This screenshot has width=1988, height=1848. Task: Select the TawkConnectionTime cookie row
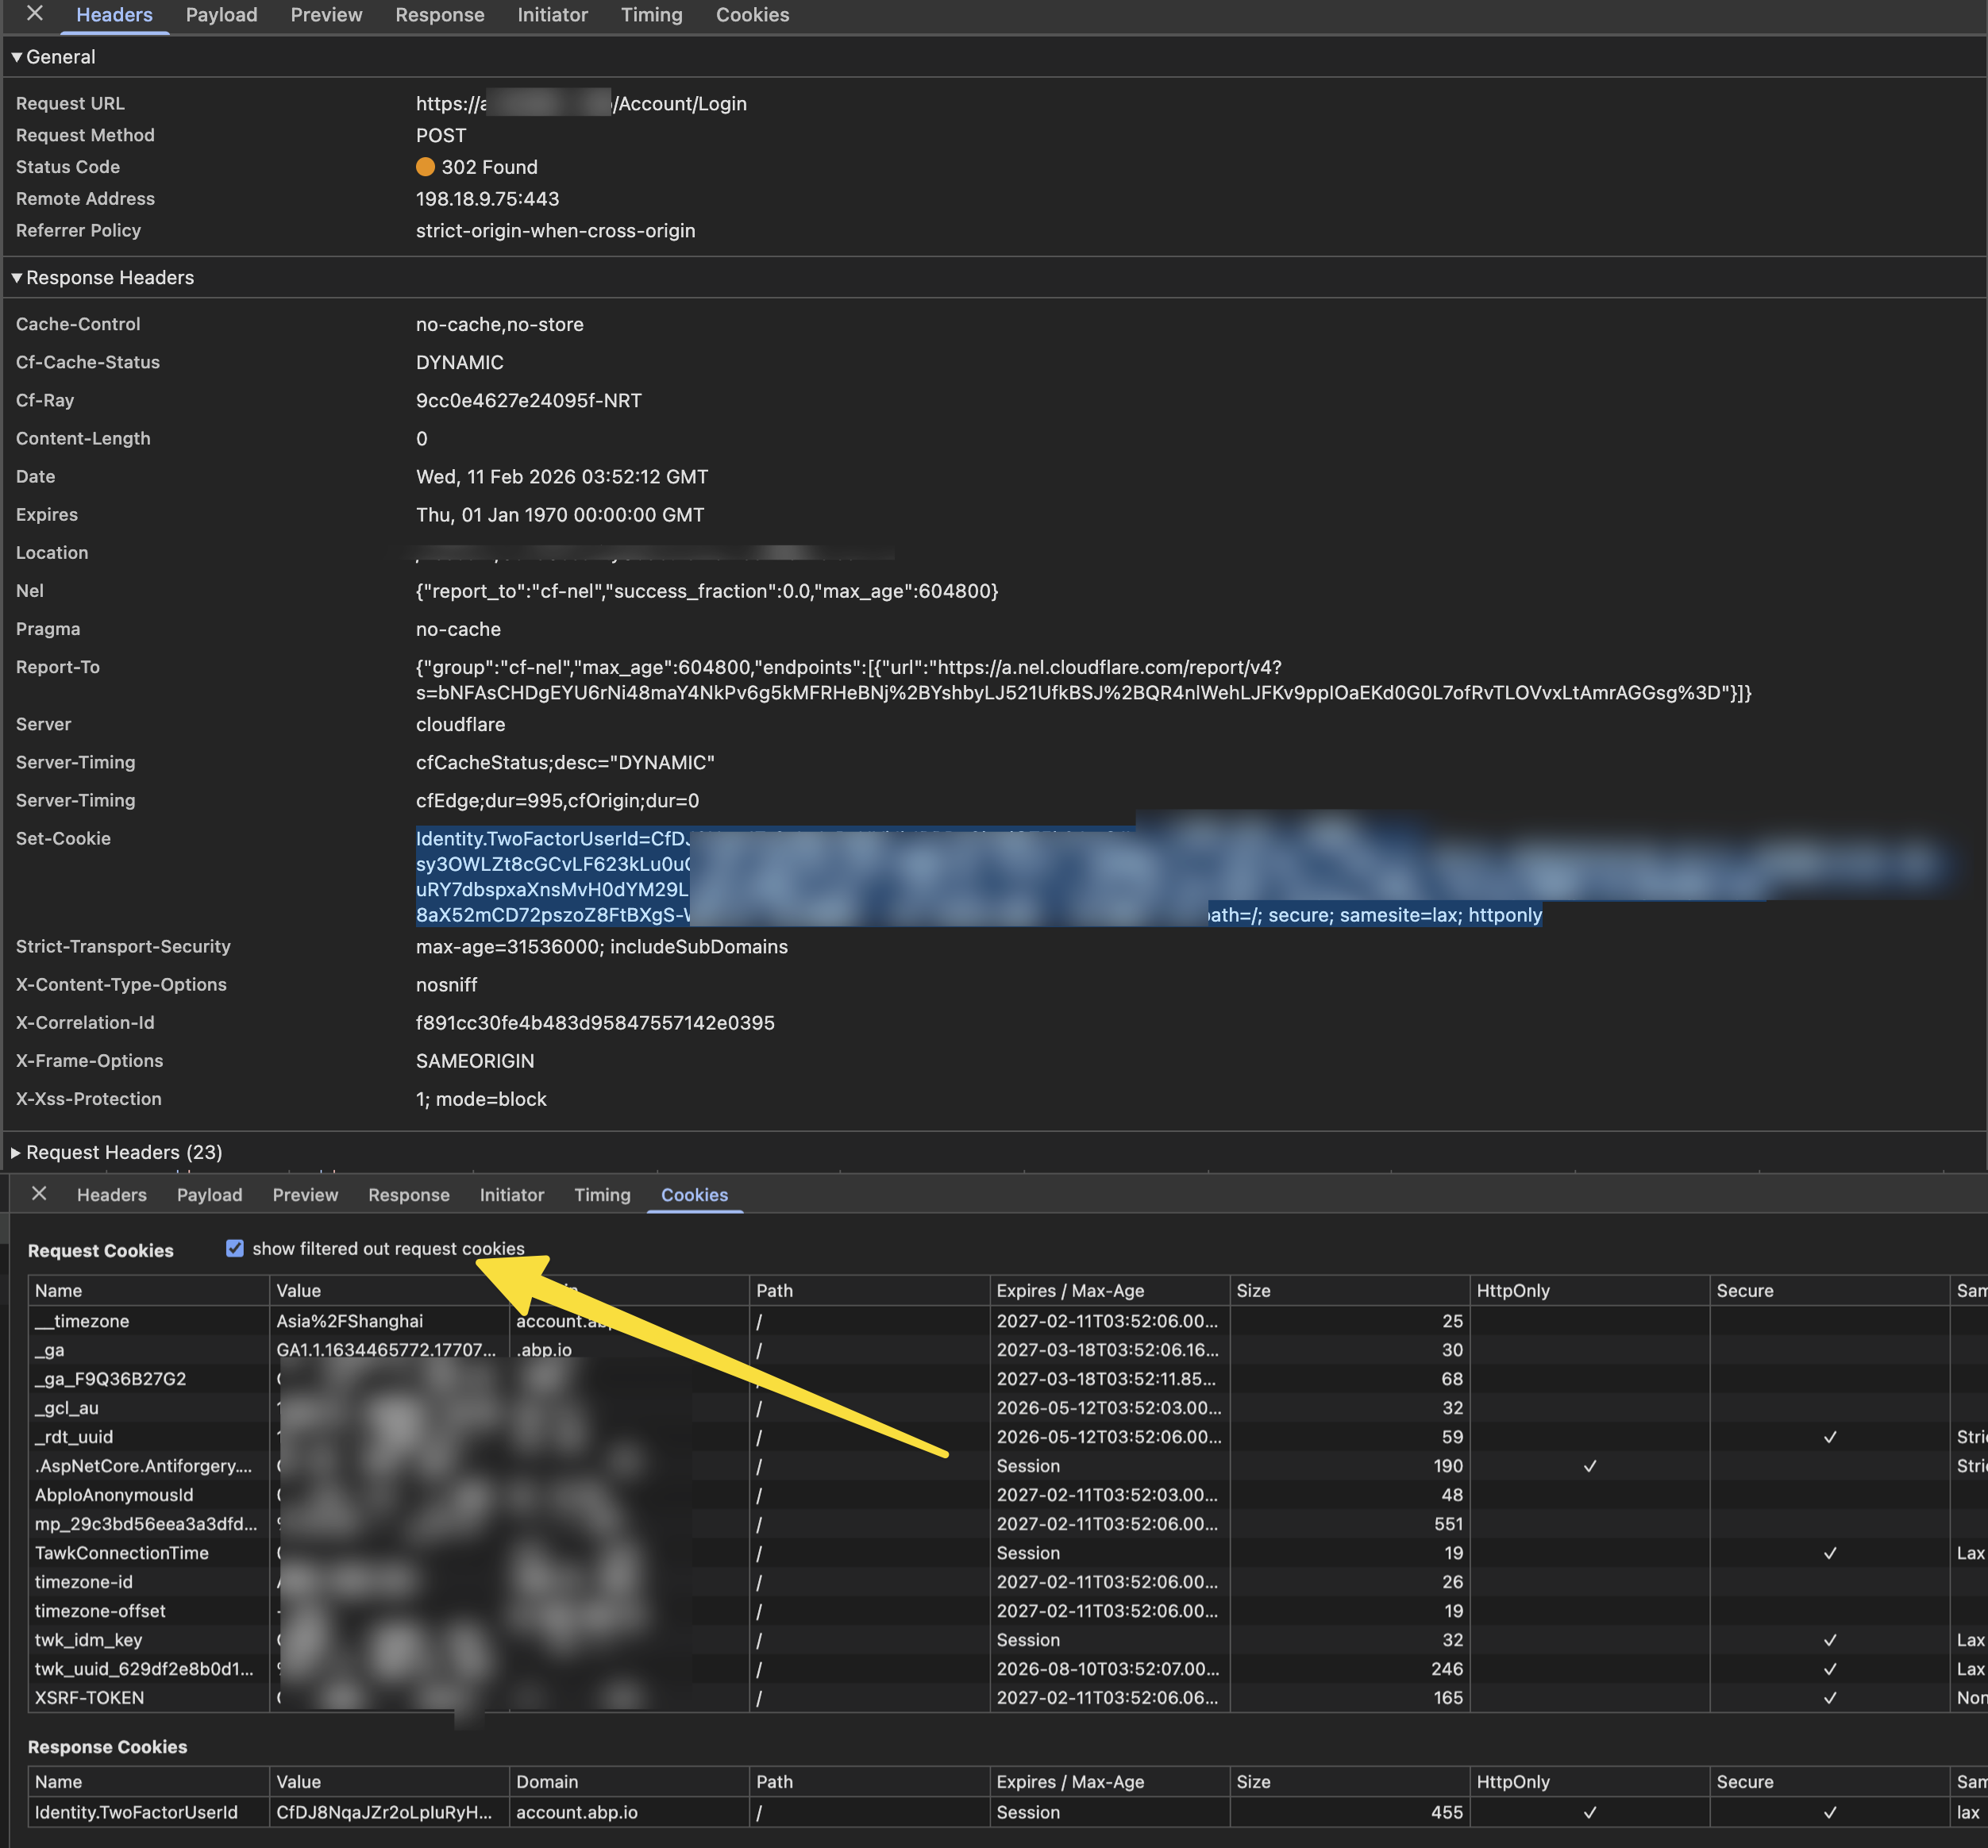(x=122, y=1553)
